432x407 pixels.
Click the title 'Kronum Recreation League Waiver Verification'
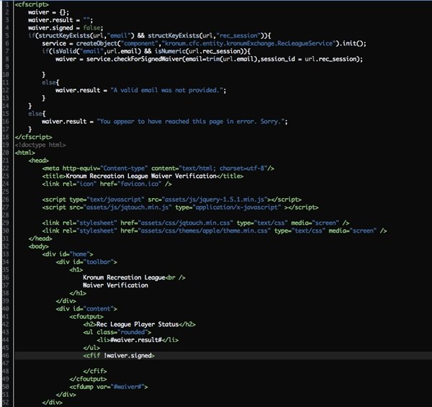tap(143, 176)
